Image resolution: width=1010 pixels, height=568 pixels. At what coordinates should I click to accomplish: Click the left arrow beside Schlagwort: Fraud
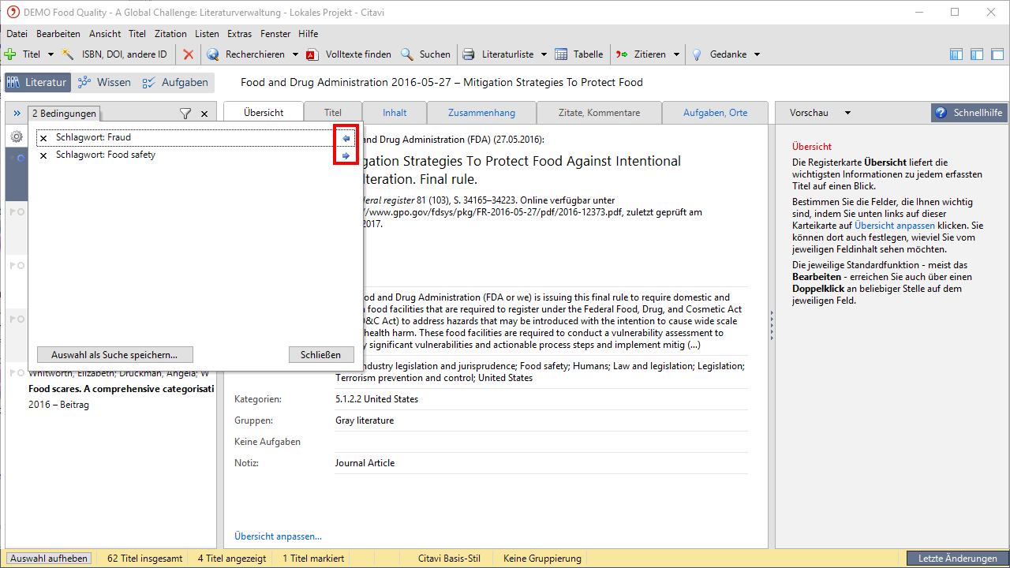(346, 138)
